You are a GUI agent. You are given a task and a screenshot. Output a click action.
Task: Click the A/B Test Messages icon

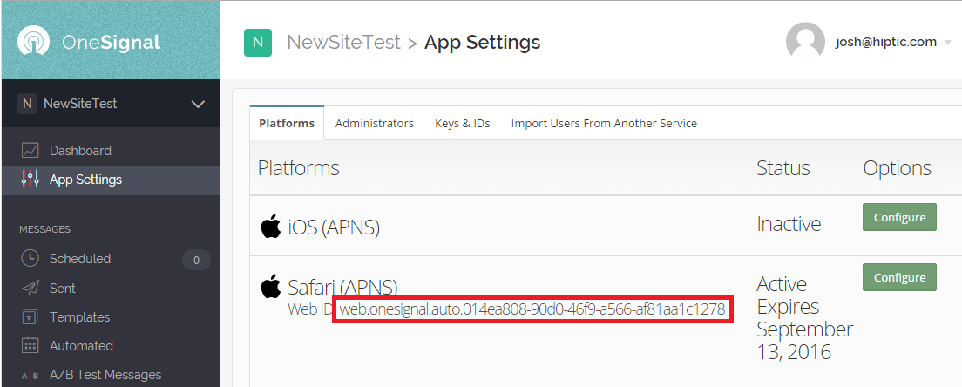click(30, 375)
